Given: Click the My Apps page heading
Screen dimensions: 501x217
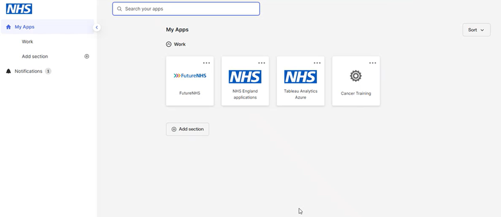Looking at the screenshot, I should coord(177,30).
